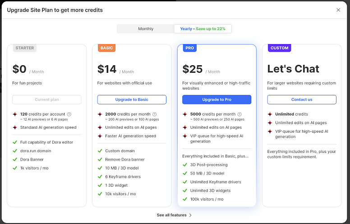Click the help icon beside 5000 credits

point(239,114)
